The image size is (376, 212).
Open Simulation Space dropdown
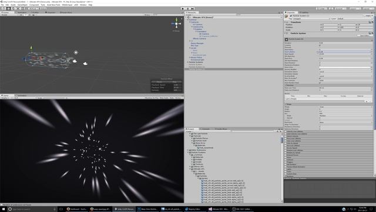[x=345, y=72]
